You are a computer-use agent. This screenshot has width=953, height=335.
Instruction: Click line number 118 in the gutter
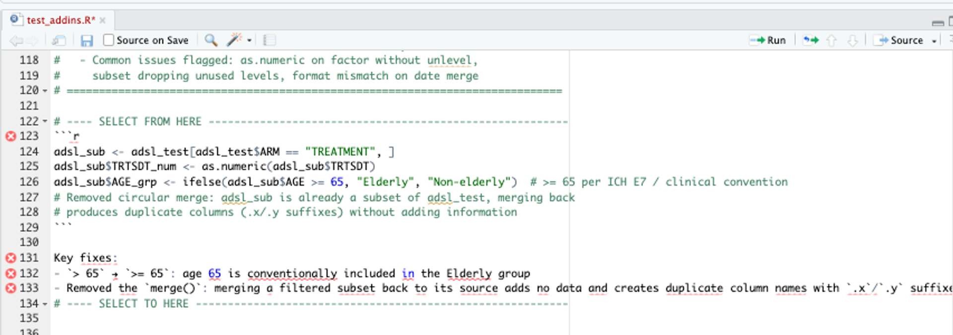point(29,60)
